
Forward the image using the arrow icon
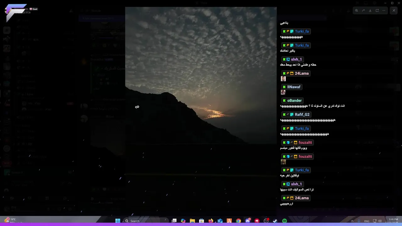[363, 10]
